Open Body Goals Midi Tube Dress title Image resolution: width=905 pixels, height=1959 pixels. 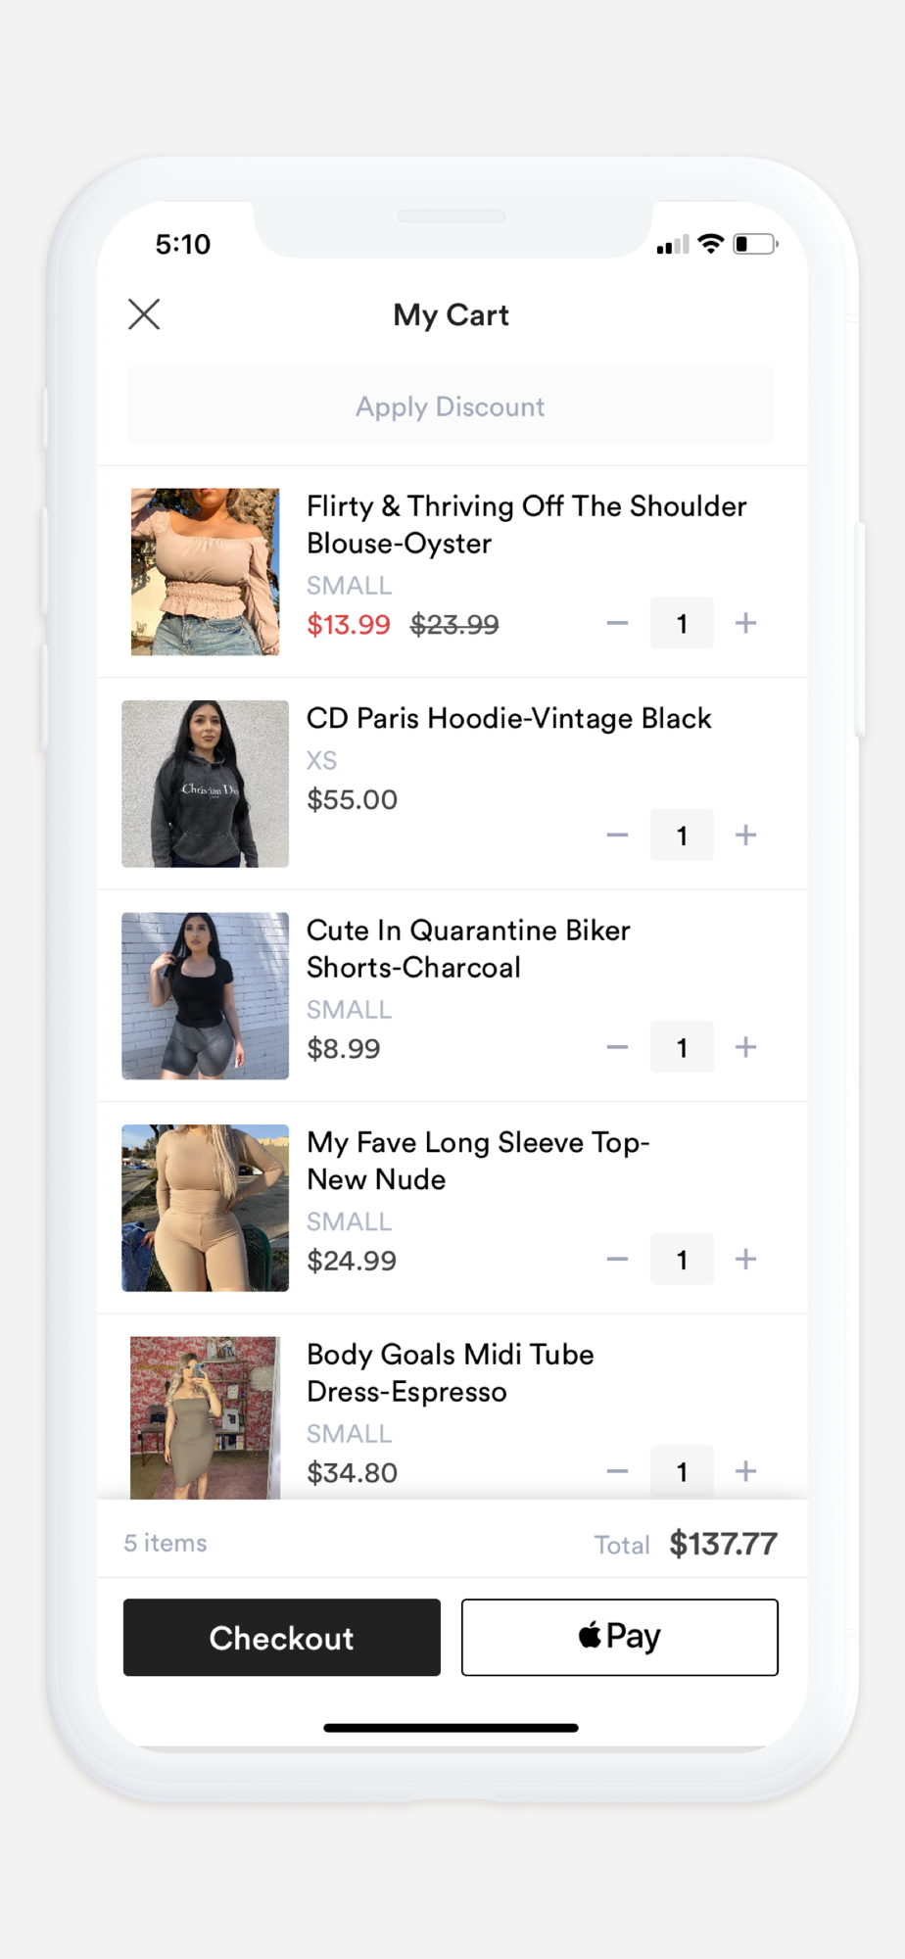[451, 1373]
